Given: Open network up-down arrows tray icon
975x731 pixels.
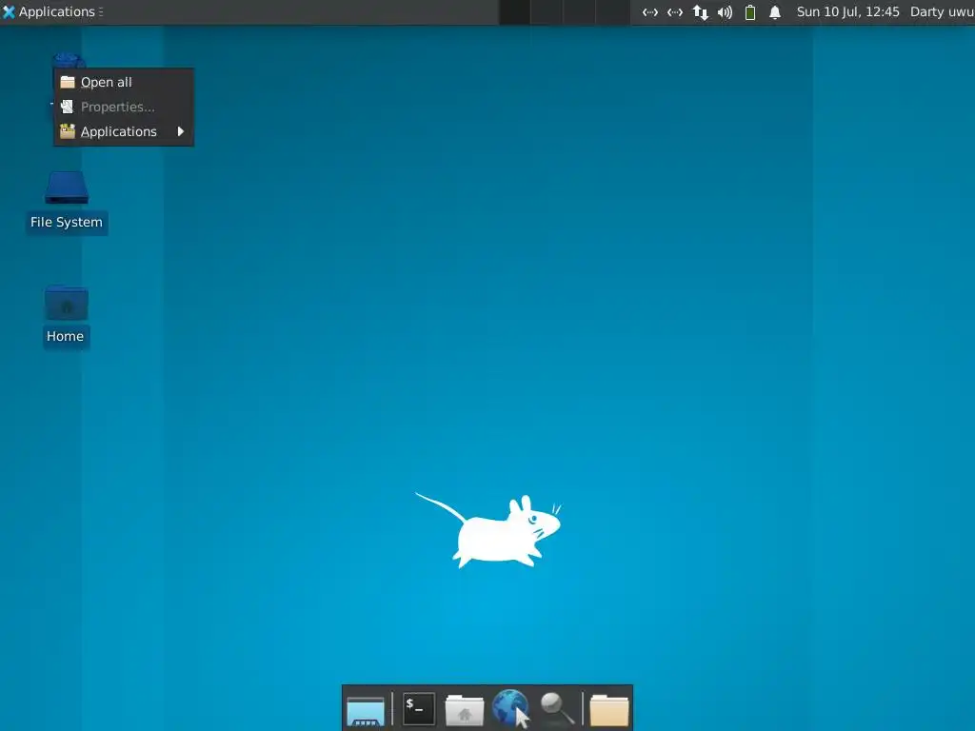Looking at the screenshot, I should (700, 12).
